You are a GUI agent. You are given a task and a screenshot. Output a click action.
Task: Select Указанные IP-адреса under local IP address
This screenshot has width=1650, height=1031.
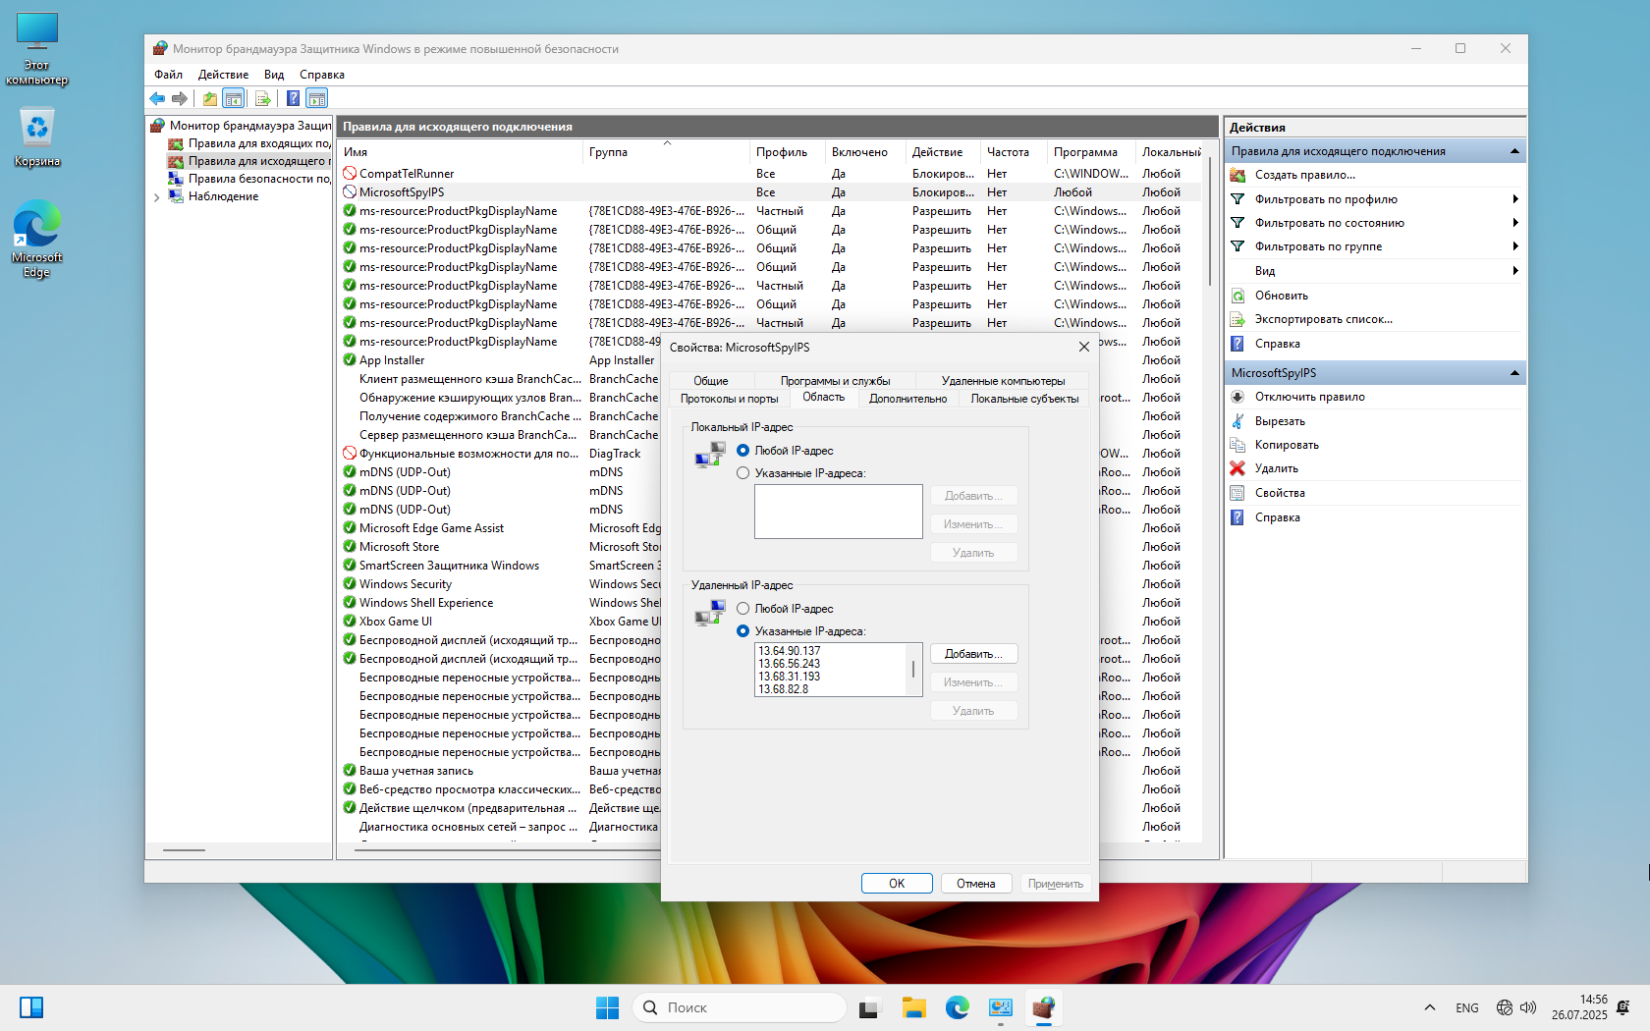[743, 473]
